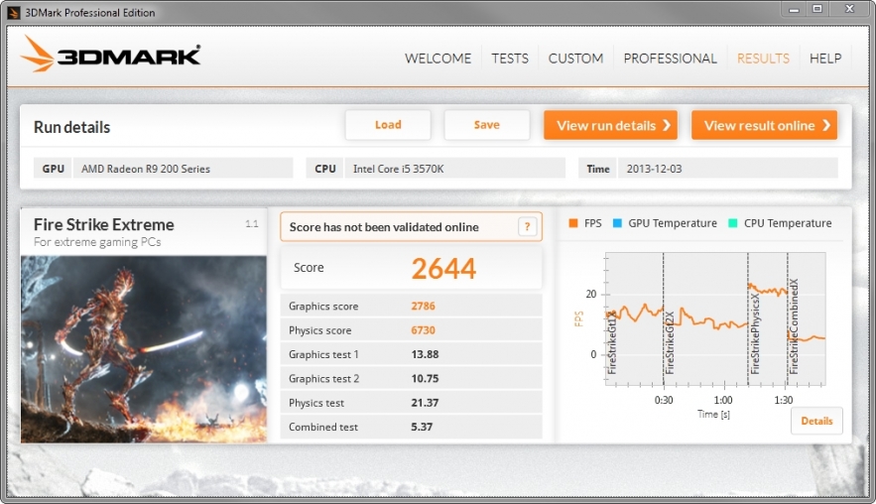Click the Time field 2013-12-03
Screen dimensions: 876x504
pyautogui.click(x=727, y=169)
